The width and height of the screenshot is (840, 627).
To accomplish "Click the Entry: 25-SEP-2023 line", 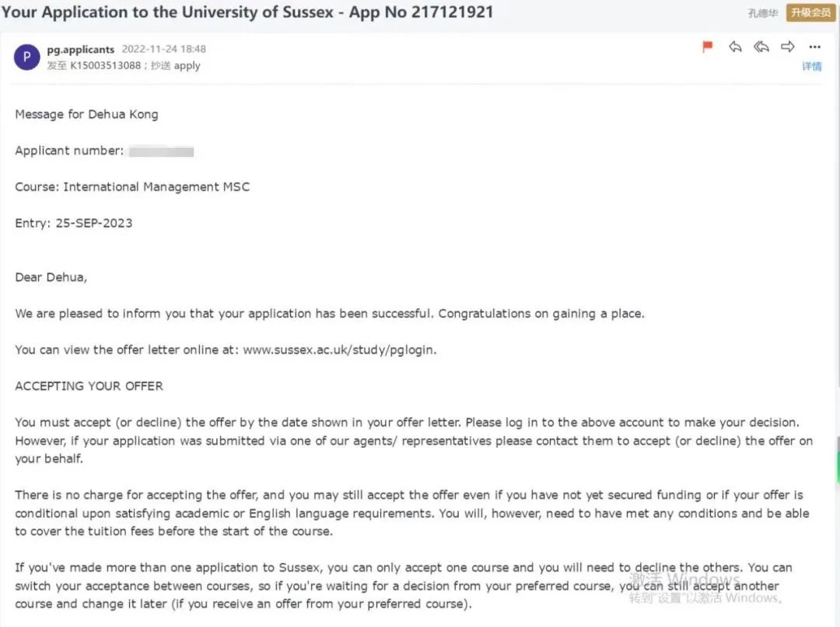I will click(x=74, y=223).
